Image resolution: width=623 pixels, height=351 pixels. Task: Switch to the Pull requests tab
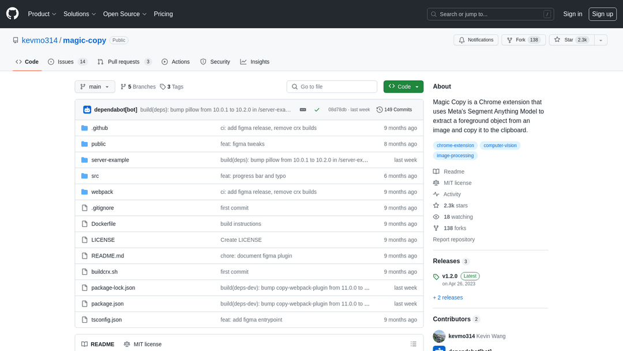(x=125, y=62)
